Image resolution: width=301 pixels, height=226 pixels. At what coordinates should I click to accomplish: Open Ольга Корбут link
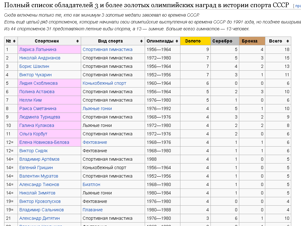(x=33, y=134)
